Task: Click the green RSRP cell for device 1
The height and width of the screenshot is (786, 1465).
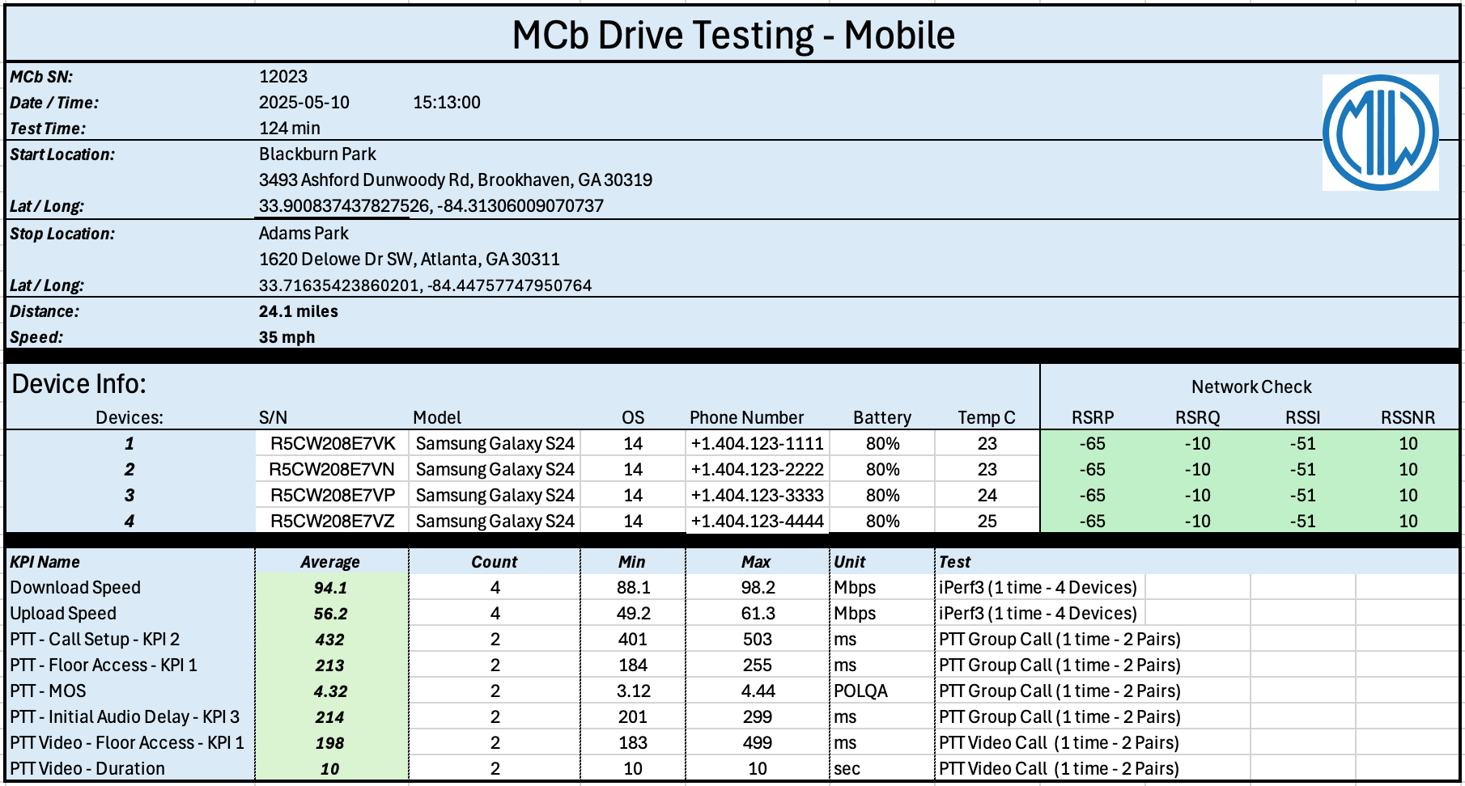Action: coord(1092,444)
